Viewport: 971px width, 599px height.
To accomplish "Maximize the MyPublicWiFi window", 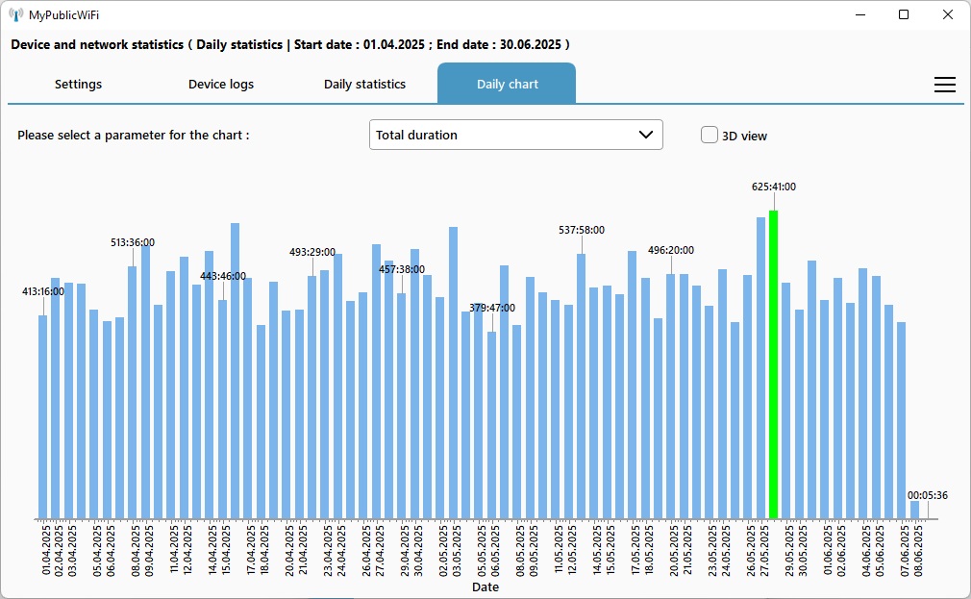I will 904,14.
